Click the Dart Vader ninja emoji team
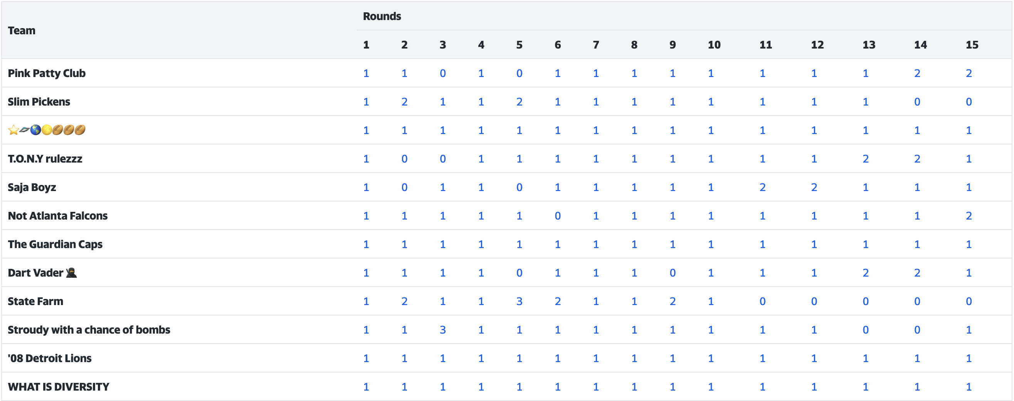Image resolution: width=1014 pixels, height=401 pixels. point(42,272)
